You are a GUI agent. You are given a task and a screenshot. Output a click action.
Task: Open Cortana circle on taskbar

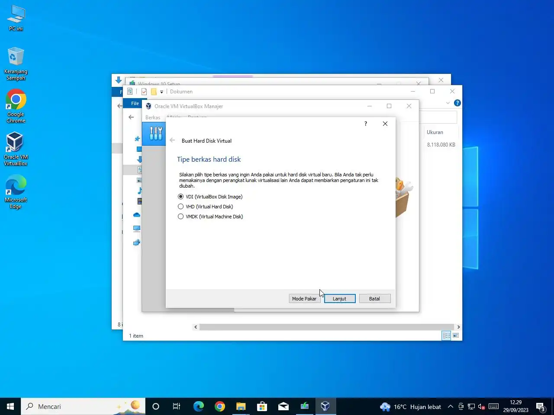156,406
